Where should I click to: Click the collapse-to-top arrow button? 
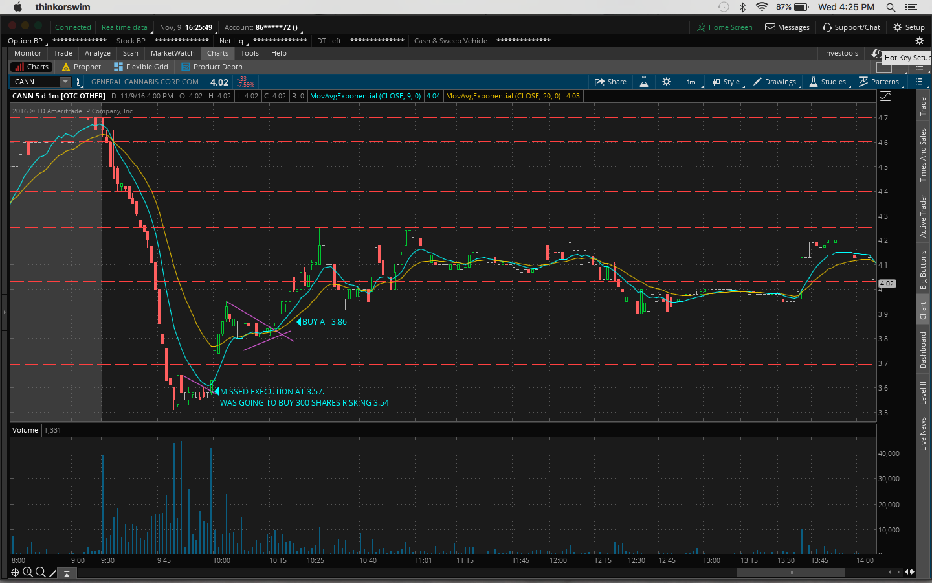pos(67,573)
